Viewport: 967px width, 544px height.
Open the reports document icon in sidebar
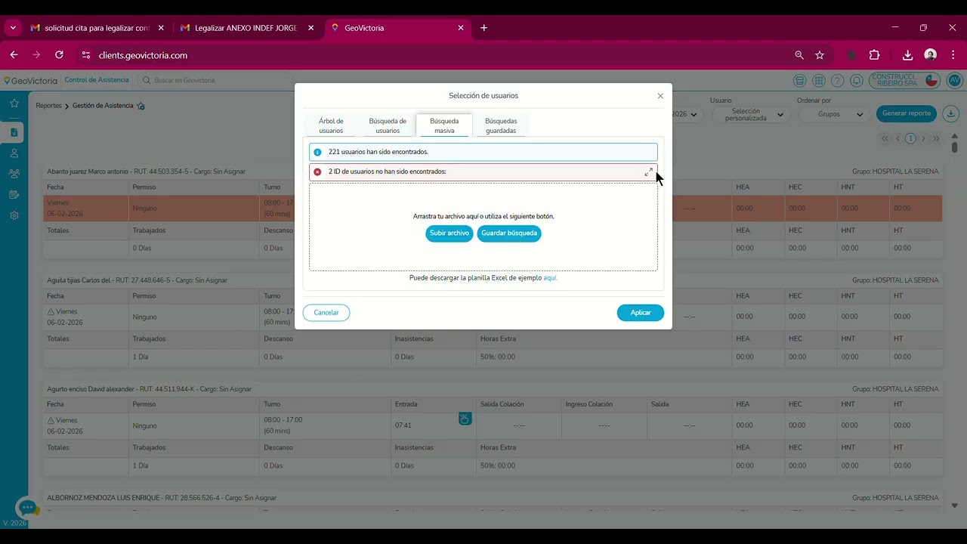pos(14,132)
